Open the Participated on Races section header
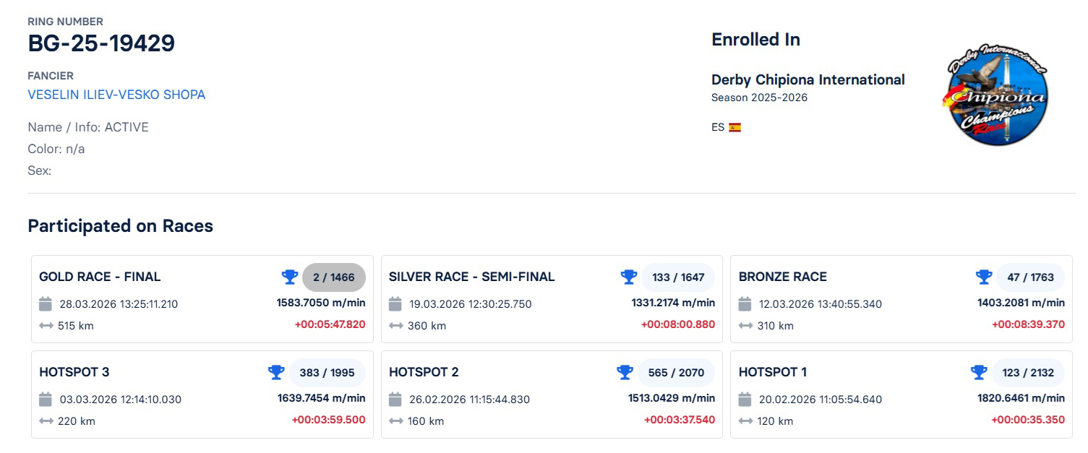This screenshot has width=1088, height=453. pyautogui.click(x=120, y=225)
